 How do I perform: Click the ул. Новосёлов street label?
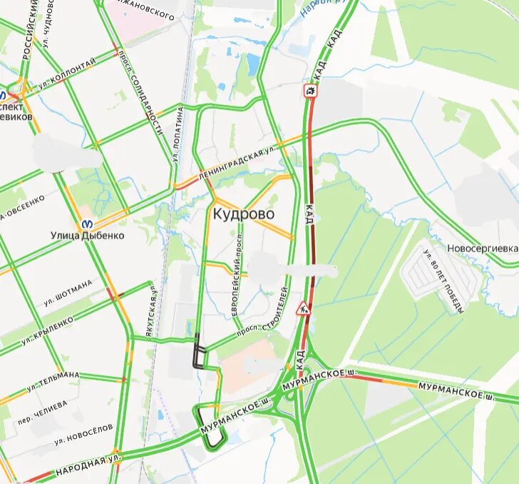83,434
